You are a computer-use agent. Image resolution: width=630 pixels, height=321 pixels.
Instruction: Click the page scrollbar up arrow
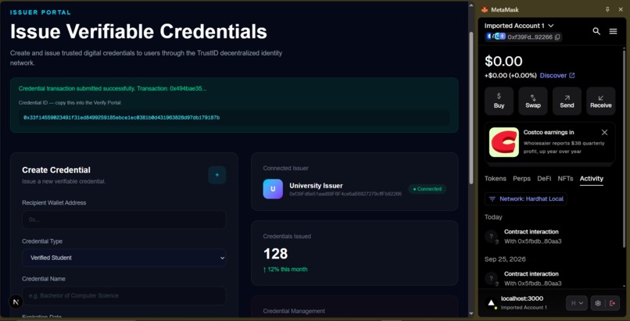click(x=471, y=4)
